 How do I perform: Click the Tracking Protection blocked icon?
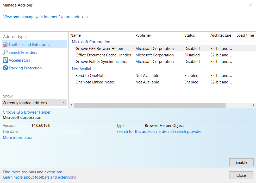[x=5, y=68]
